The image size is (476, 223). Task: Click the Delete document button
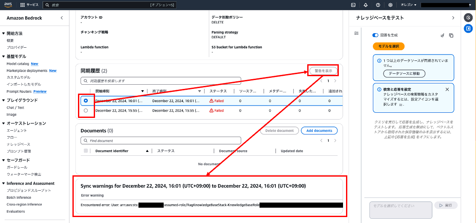point(279,131)
